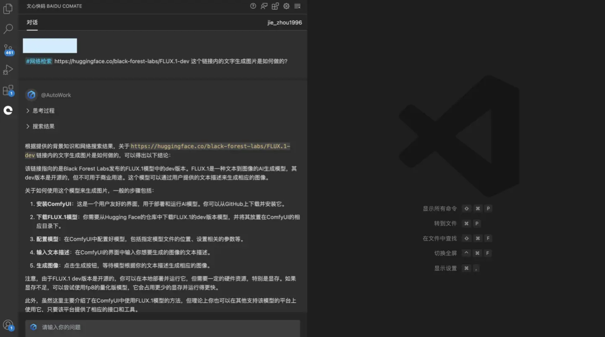Select the Run and Debug icon
This screenshot has width=605, height=337.
pos(8,69)
